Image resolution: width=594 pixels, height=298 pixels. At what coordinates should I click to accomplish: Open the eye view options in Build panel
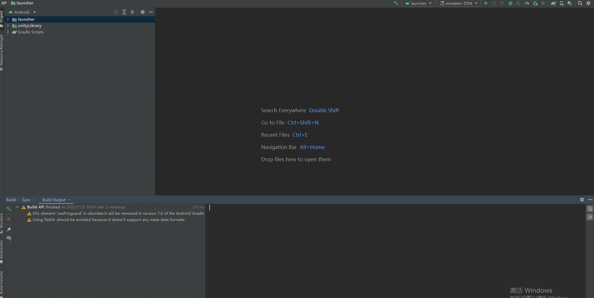click(x=9, y=238)
